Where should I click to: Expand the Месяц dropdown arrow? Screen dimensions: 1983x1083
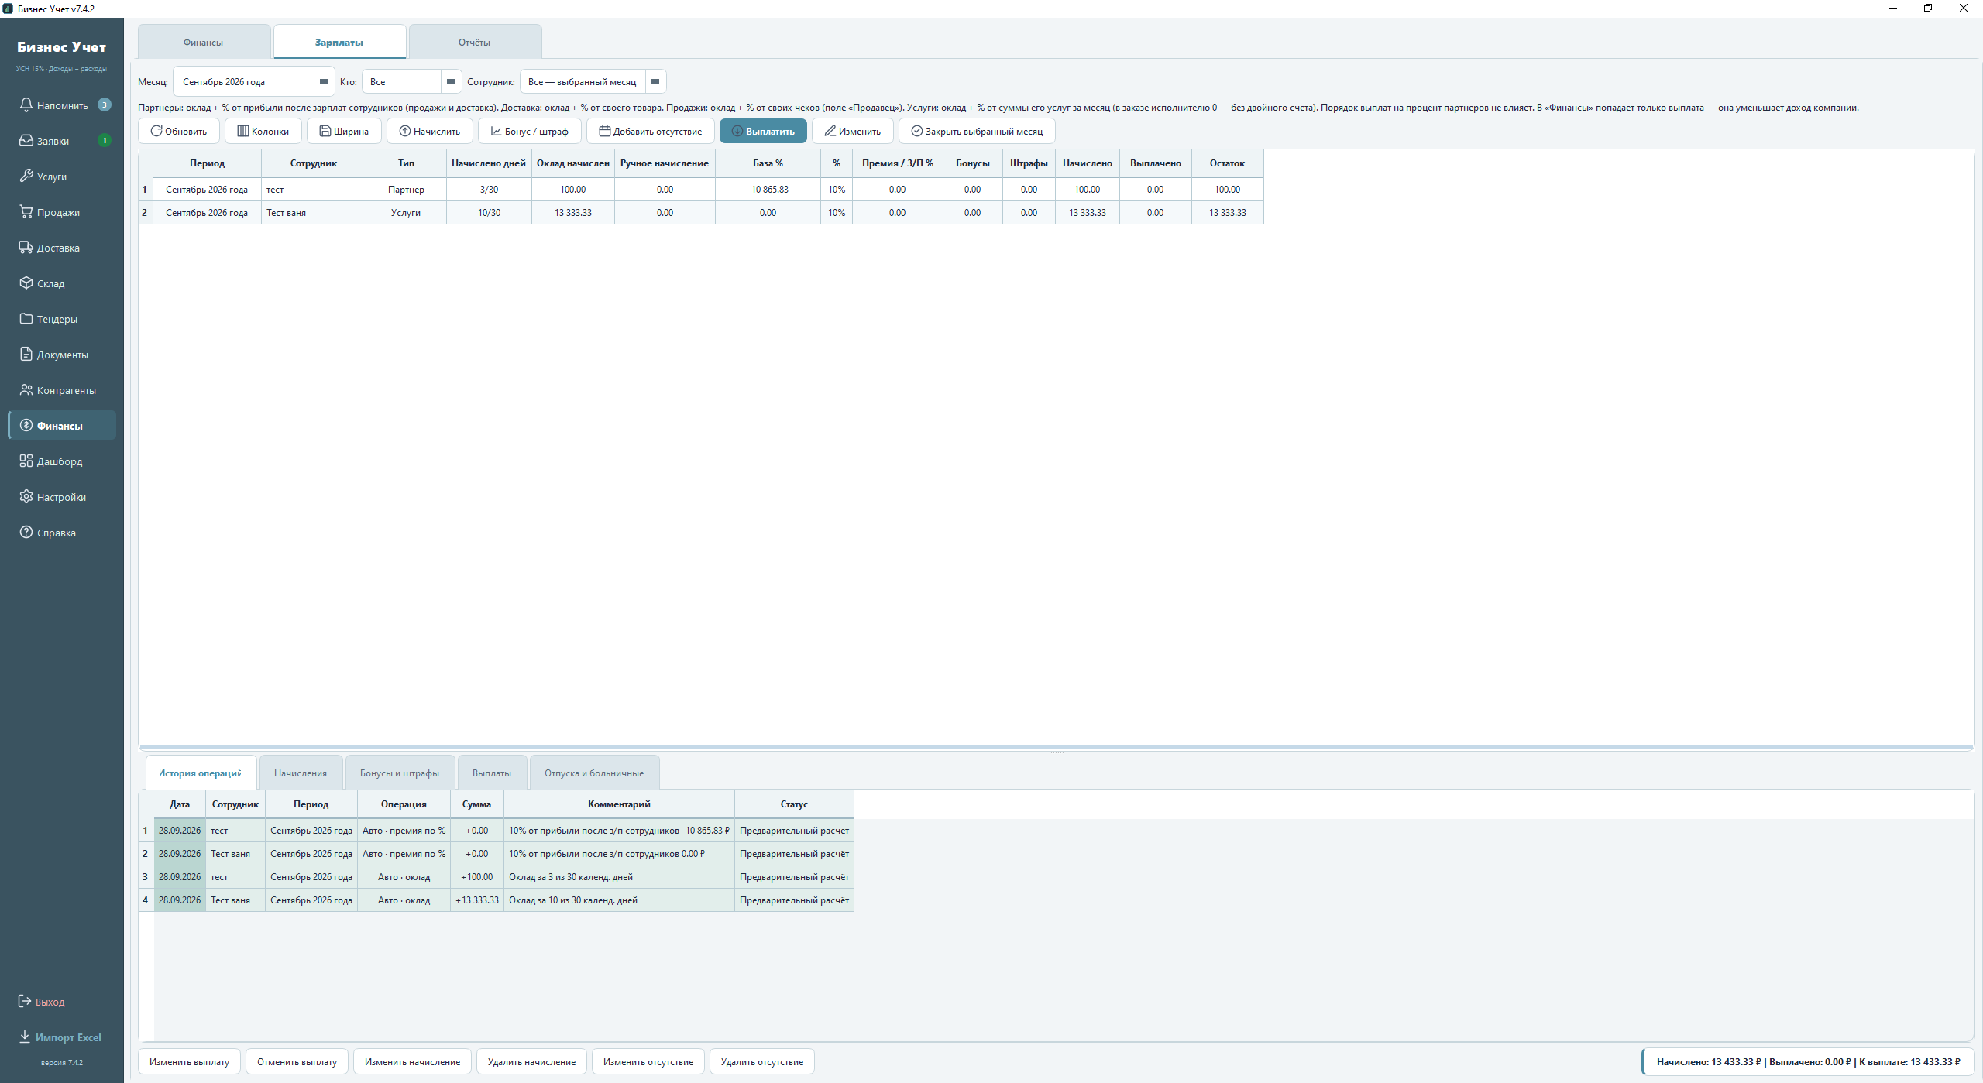click(x=324, y=81)
